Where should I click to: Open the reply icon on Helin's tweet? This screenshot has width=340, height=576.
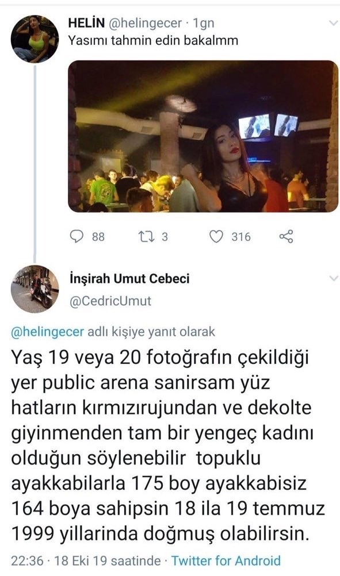click(77, 237)
